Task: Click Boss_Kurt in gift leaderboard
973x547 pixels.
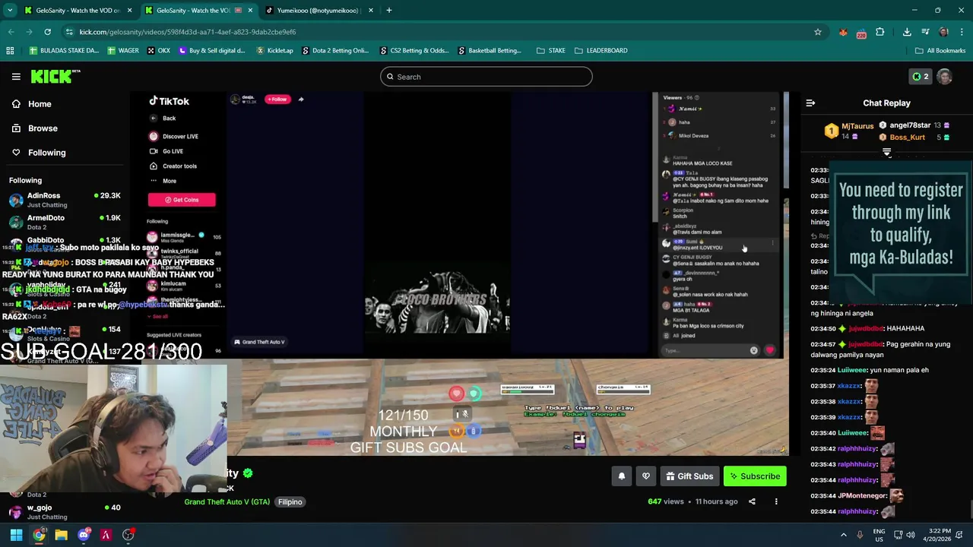Action: pos(907,138)
